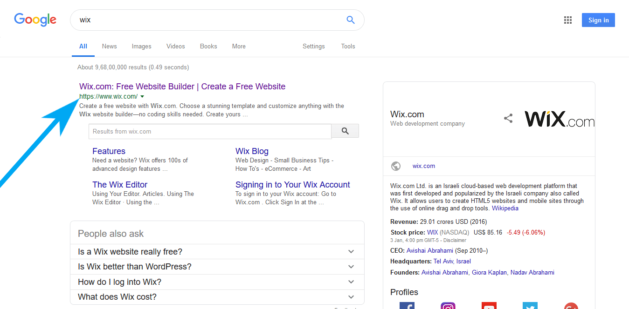The height and width of the screenshot is (309, 629).
Task: Click the Wix.com logo image
Action: pos(560,119)
